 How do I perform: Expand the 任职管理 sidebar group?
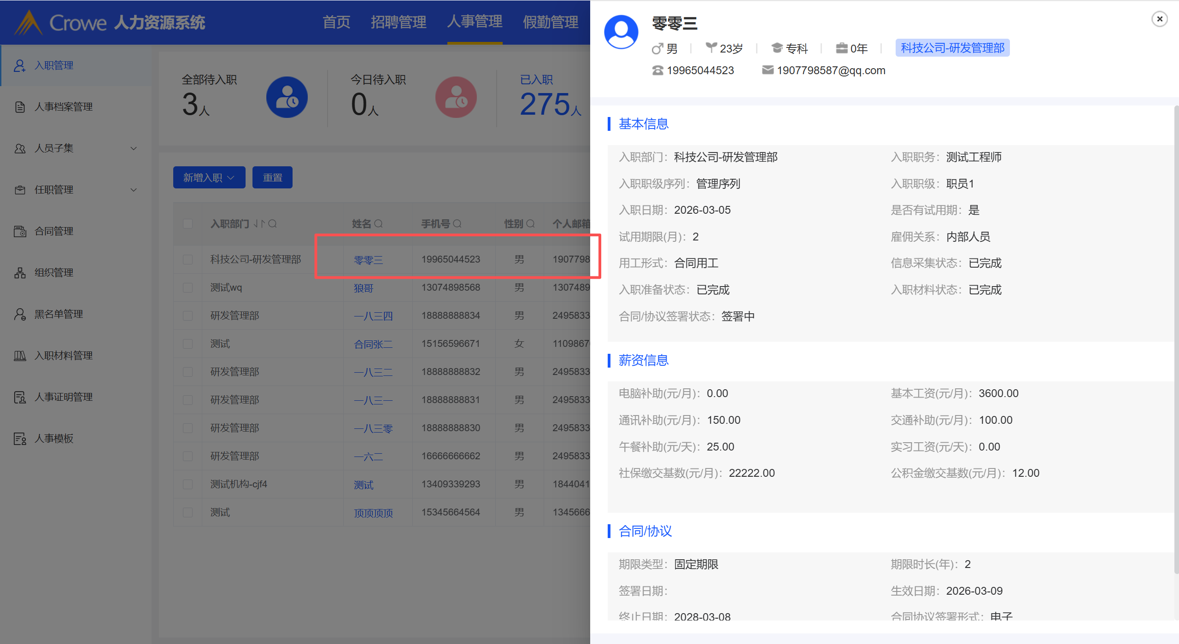[134, 190]
